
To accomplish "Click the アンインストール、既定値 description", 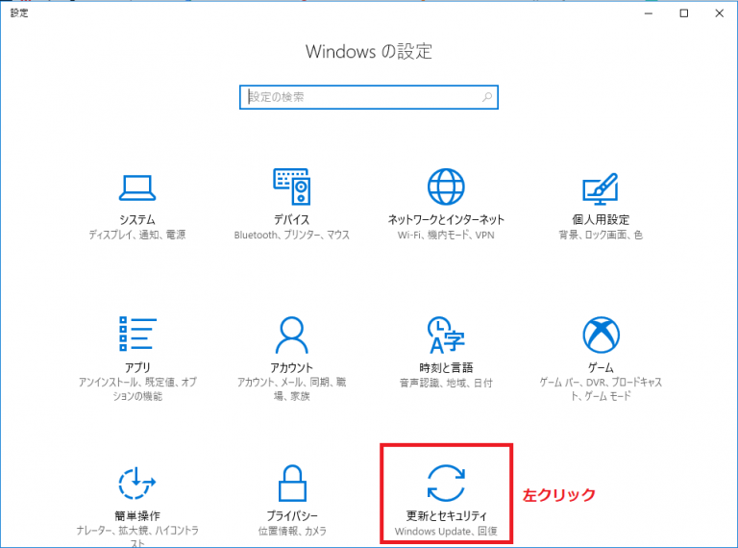I will 137,388.
